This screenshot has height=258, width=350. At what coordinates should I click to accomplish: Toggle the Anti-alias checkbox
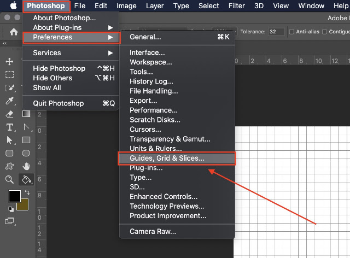pyautogui.click(x=291, y=32)
